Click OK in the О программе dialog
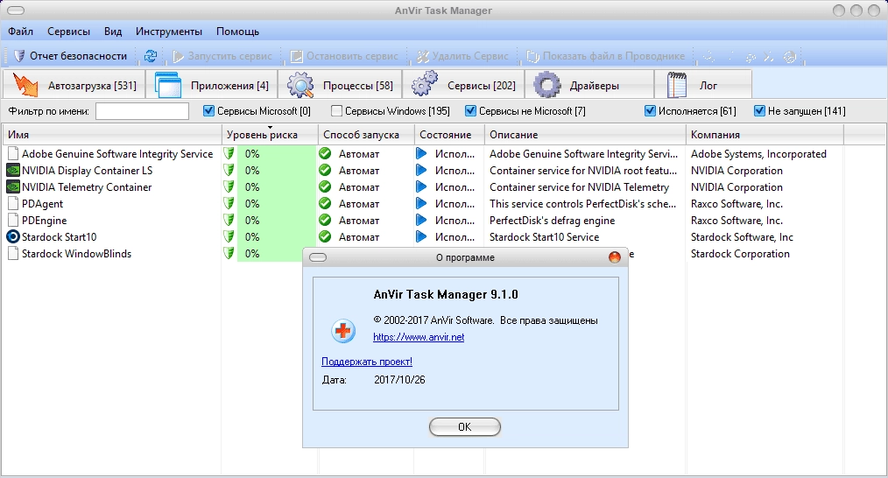 click(464, 427)
